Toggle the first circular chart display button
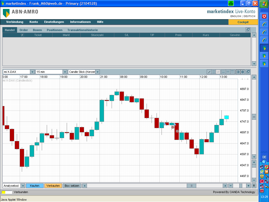This screenshot has width=269, height=202. pos(238,72)
